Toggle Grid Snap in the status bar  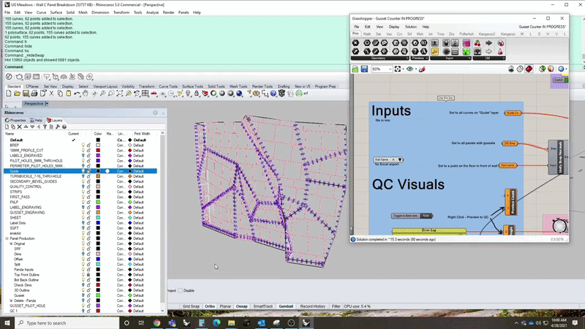point(191,306)
